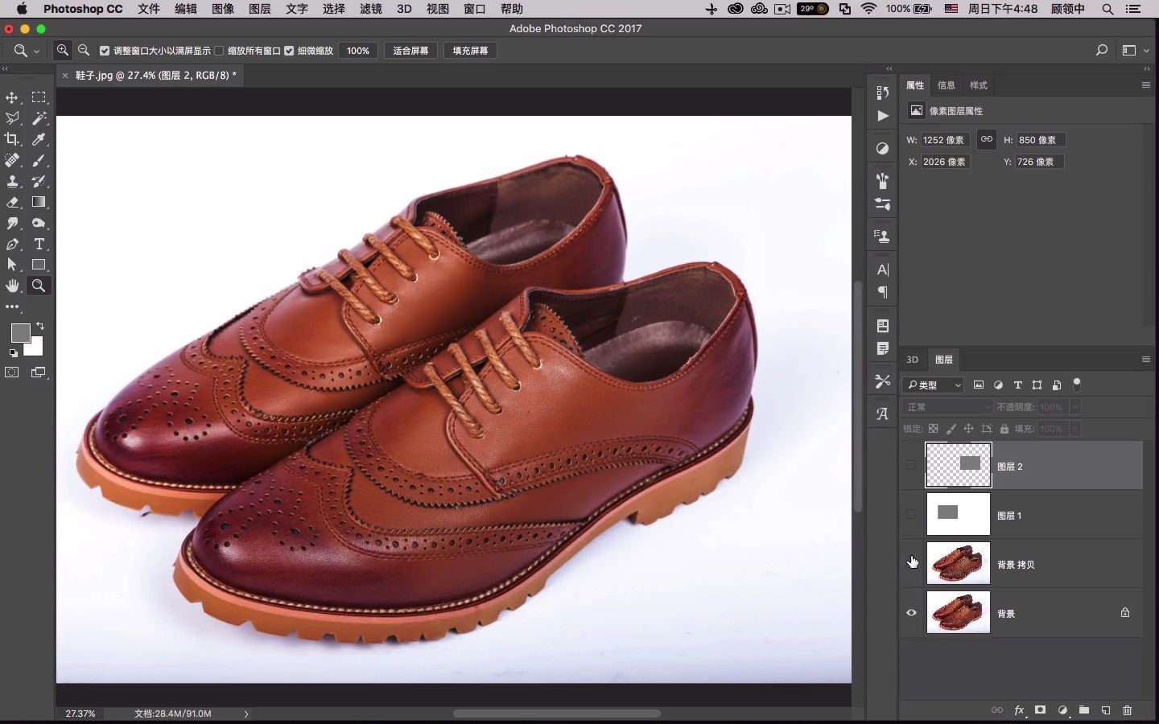
Task: Hide the 背景 layer visibility eye
Action: click(x=911, y=613)
